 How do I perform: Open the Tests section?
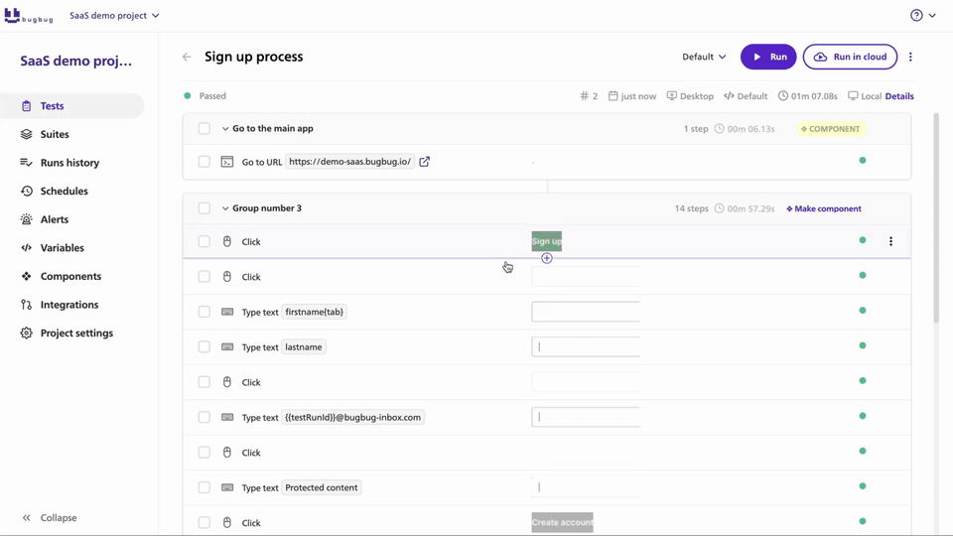(x=72, y=106)
